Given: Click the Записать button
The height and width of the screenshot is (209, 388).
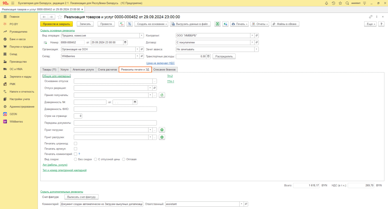Looking at the screenshot, I should (85, 24).
